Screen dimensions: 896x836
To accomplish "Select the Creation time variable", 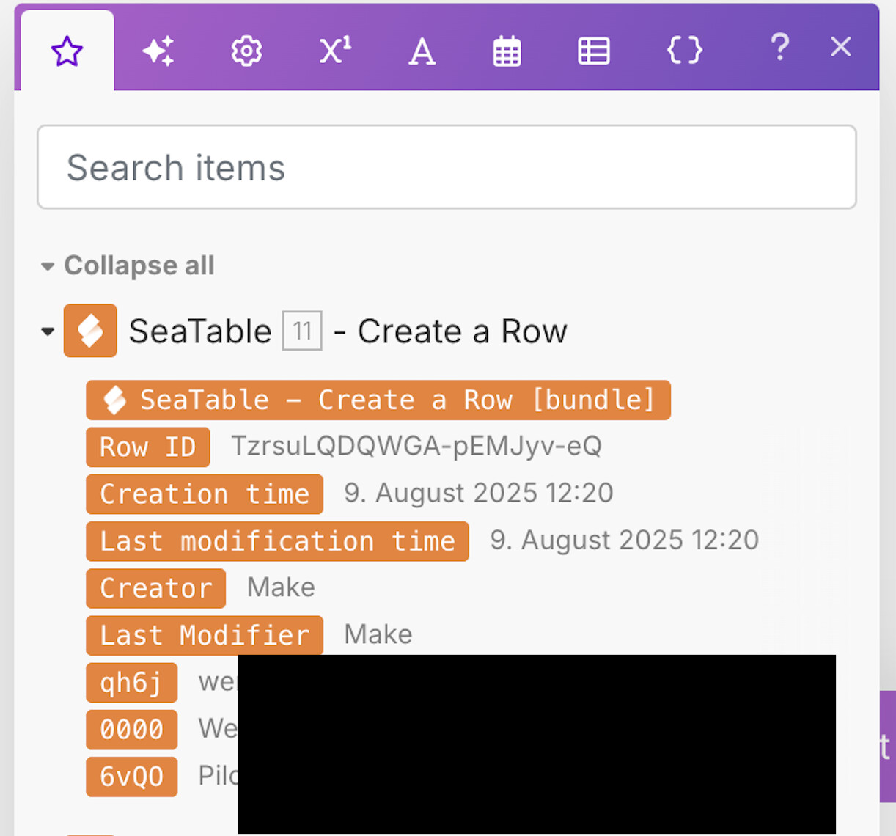I will pos(204,494).
